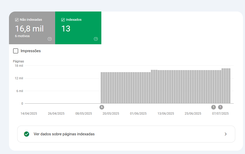Click the 01/06/2025 date axis label

[x=138, y=114]
